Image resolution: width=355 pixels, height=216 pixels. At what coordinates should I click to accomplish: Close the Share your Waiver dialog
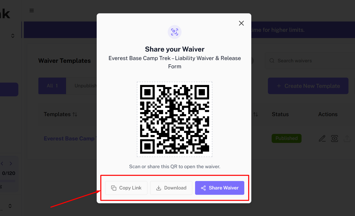(241, 23)
